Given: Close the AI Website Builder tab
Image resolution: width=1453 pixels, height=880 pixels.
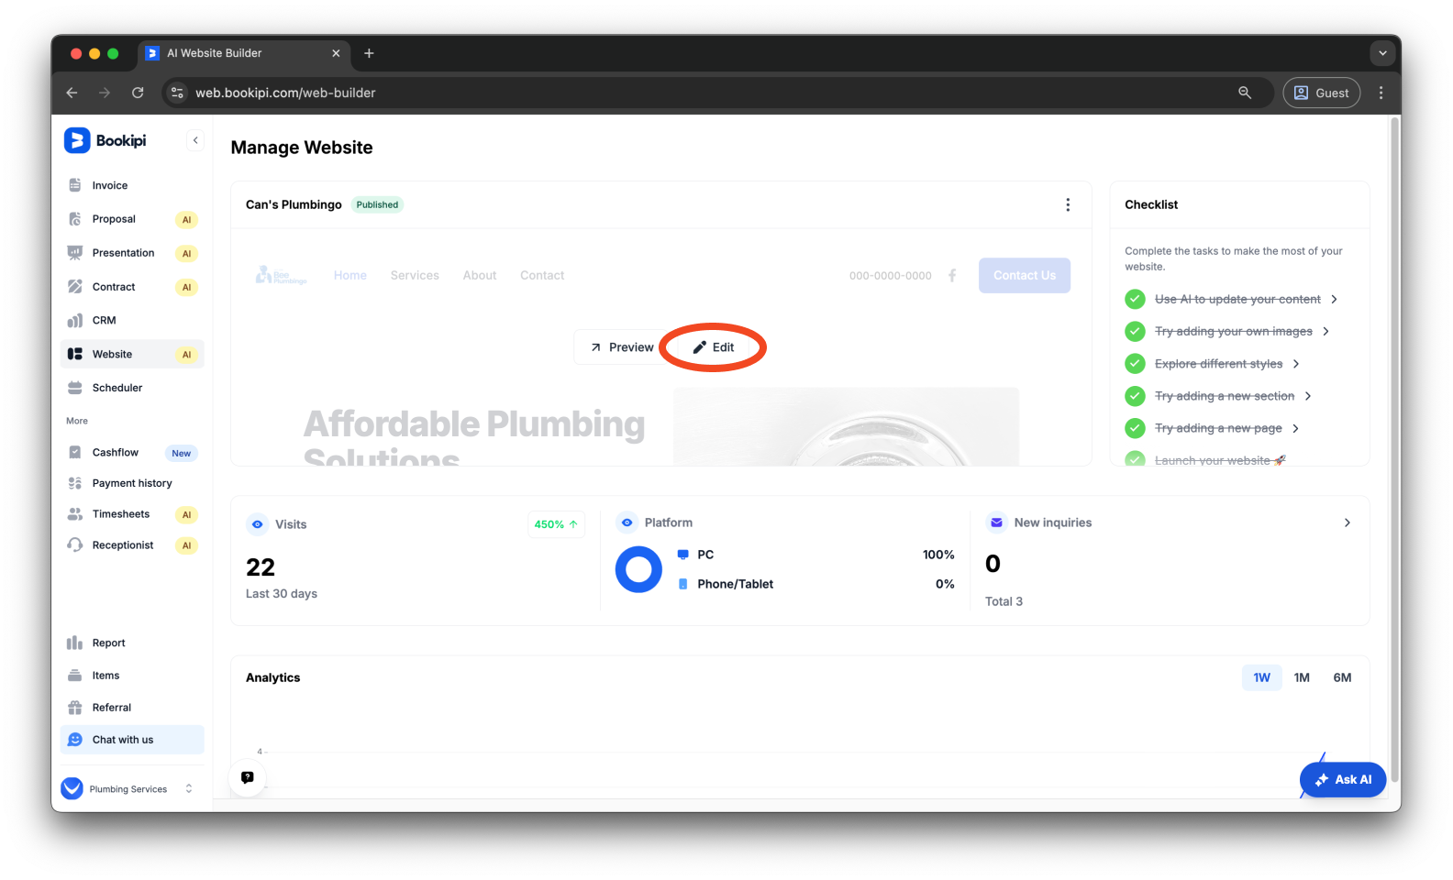Looking at the screenshot, I should pyautogui.click(x=336, y=53).
